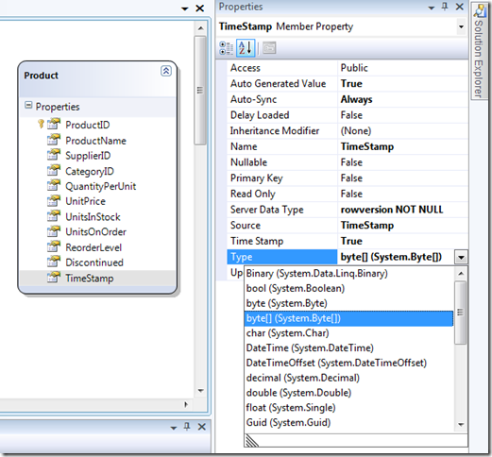The height and width of the screenshot is (457, 492).
Task: Open the designer pane window menu arrow
Action: point(185,8)
